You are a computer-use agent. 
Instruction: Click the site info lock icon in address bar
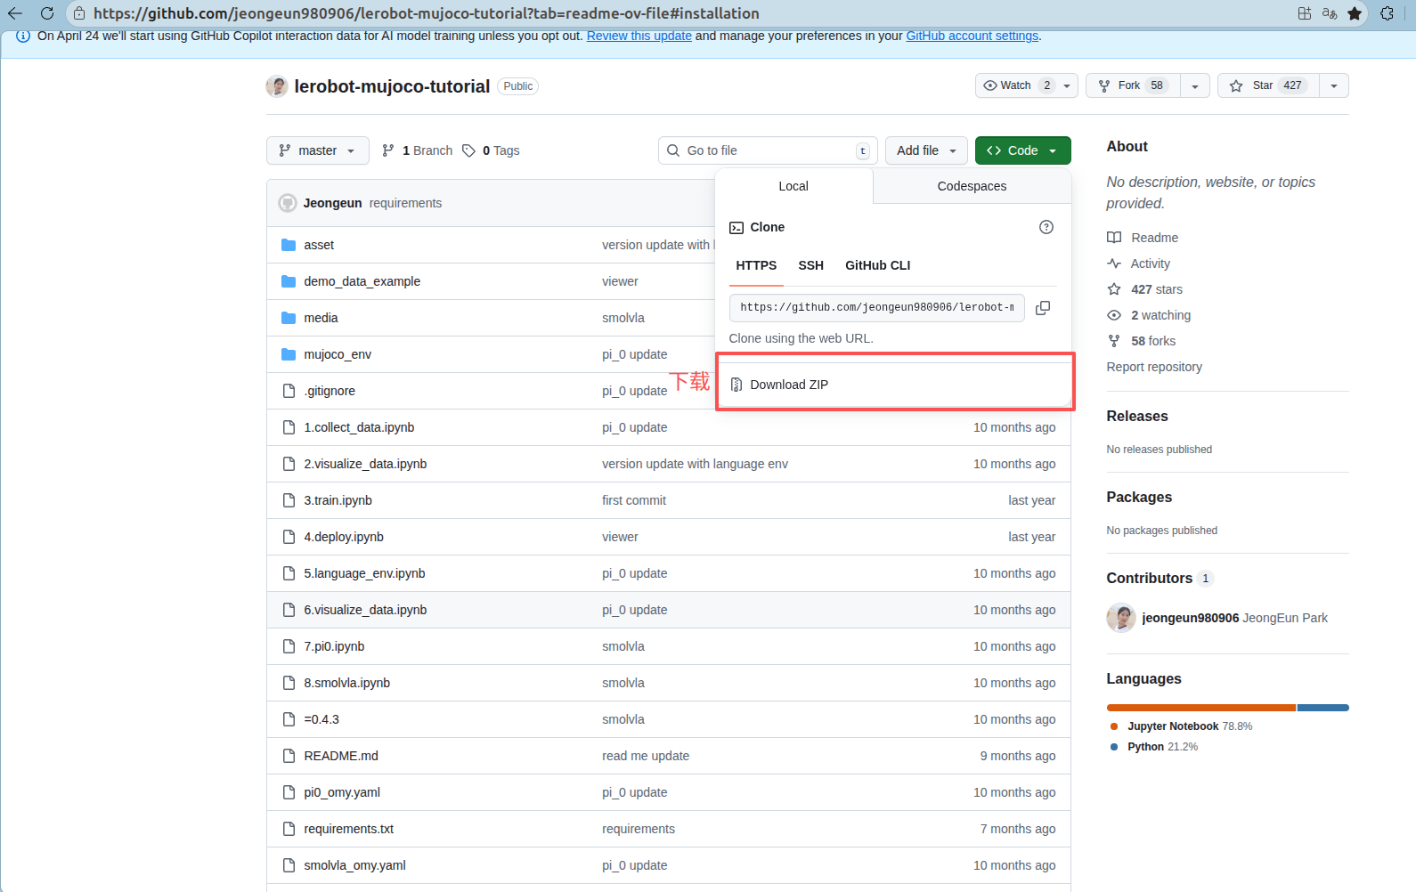79,13
